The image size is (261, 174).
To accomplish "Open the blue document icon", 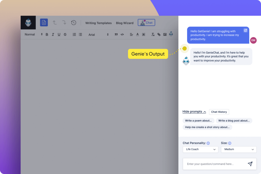I will coord(44,22).
